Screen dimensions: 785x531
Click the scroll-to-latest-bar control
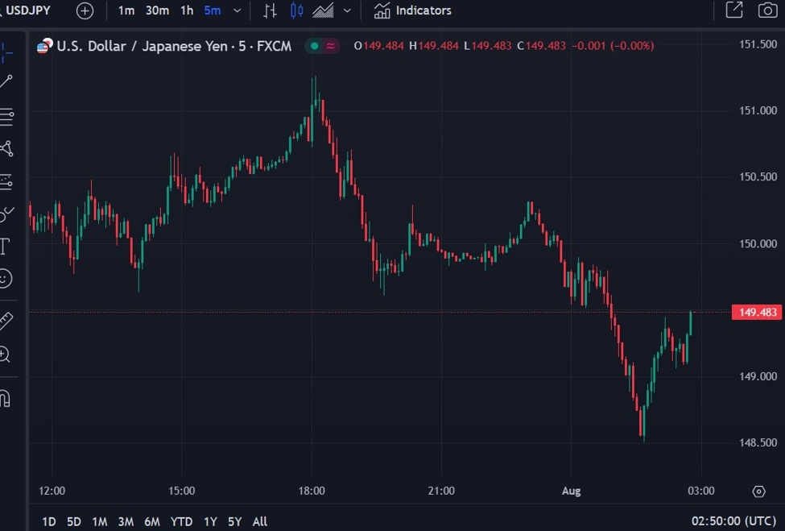tap(758, 491)
